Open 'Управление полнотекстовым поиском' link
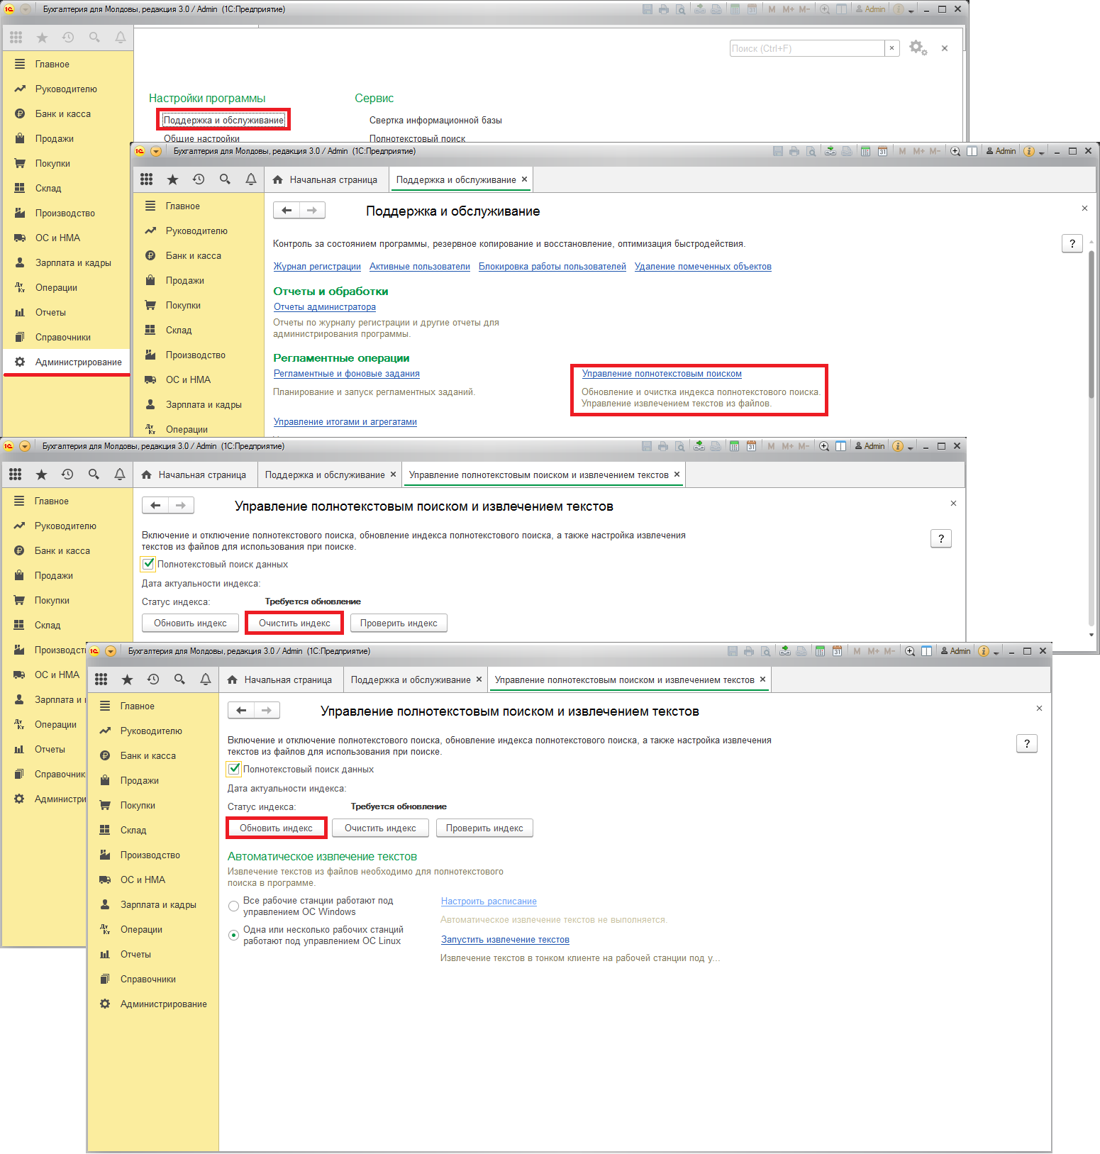 tap(662, 374)
